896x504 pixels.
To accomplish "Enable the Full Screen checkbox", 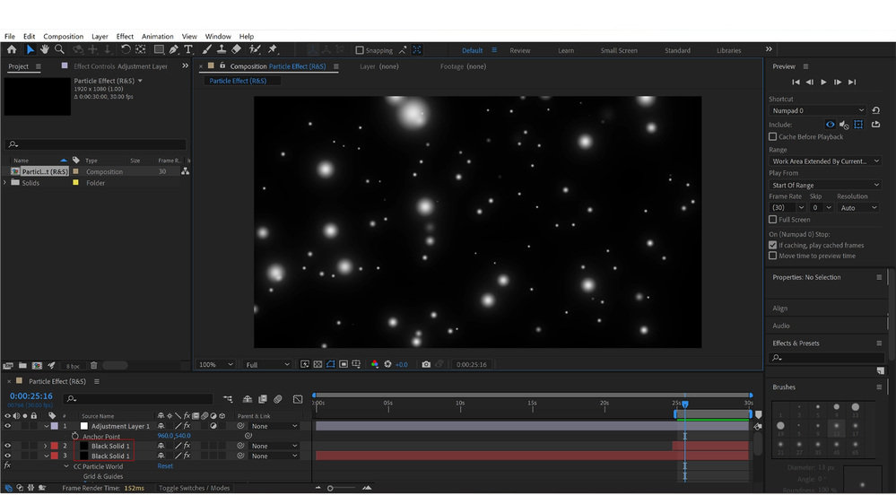I will [x=773, y=220].
